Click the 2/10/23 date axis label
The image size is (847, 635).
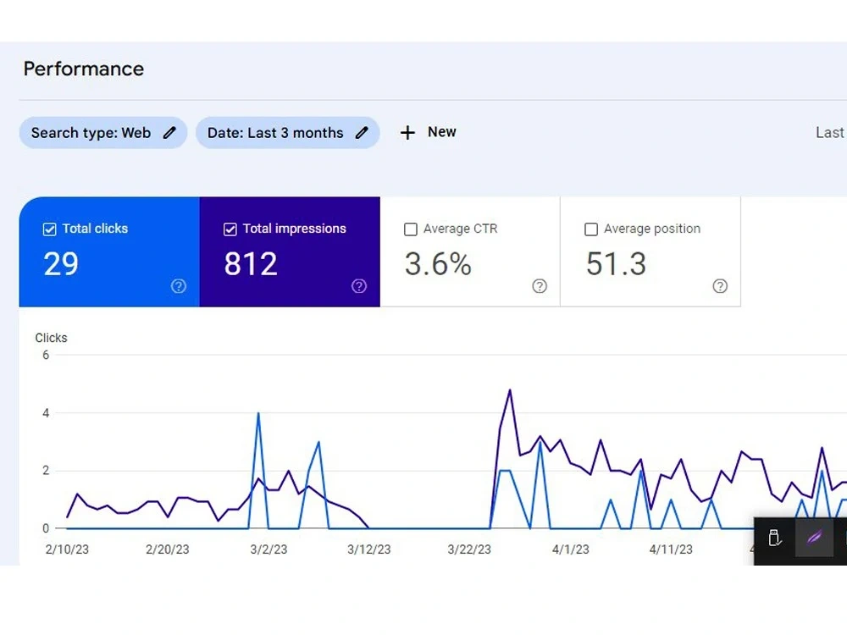coord(67,549)
